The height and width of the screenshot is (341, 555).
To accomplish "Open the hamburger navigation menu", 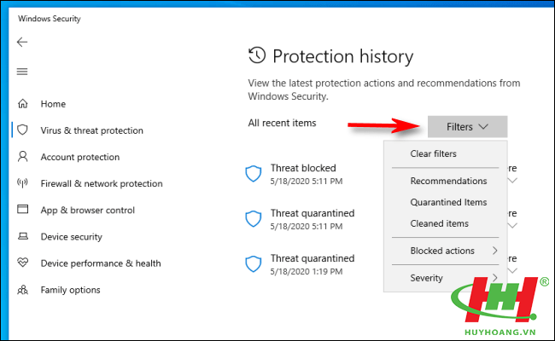I will pyautogui.click(x=22, y=72).
